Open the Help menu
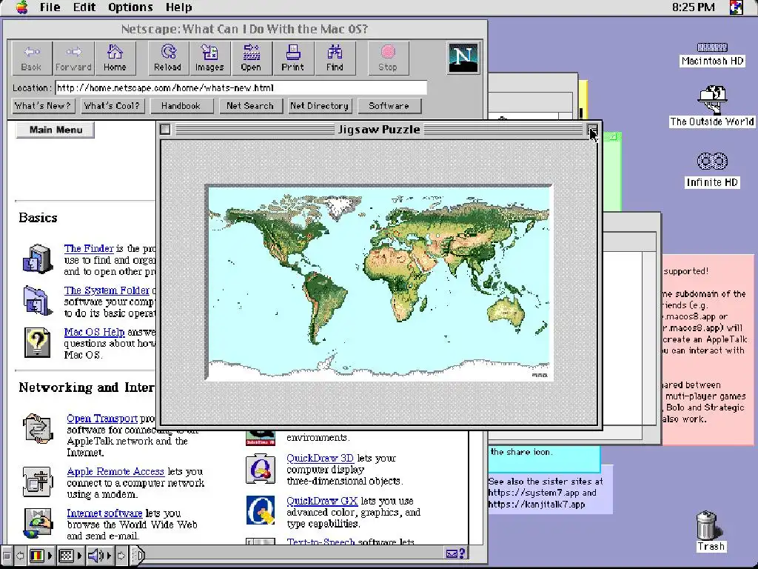The image size is (758, 569). 178,7
